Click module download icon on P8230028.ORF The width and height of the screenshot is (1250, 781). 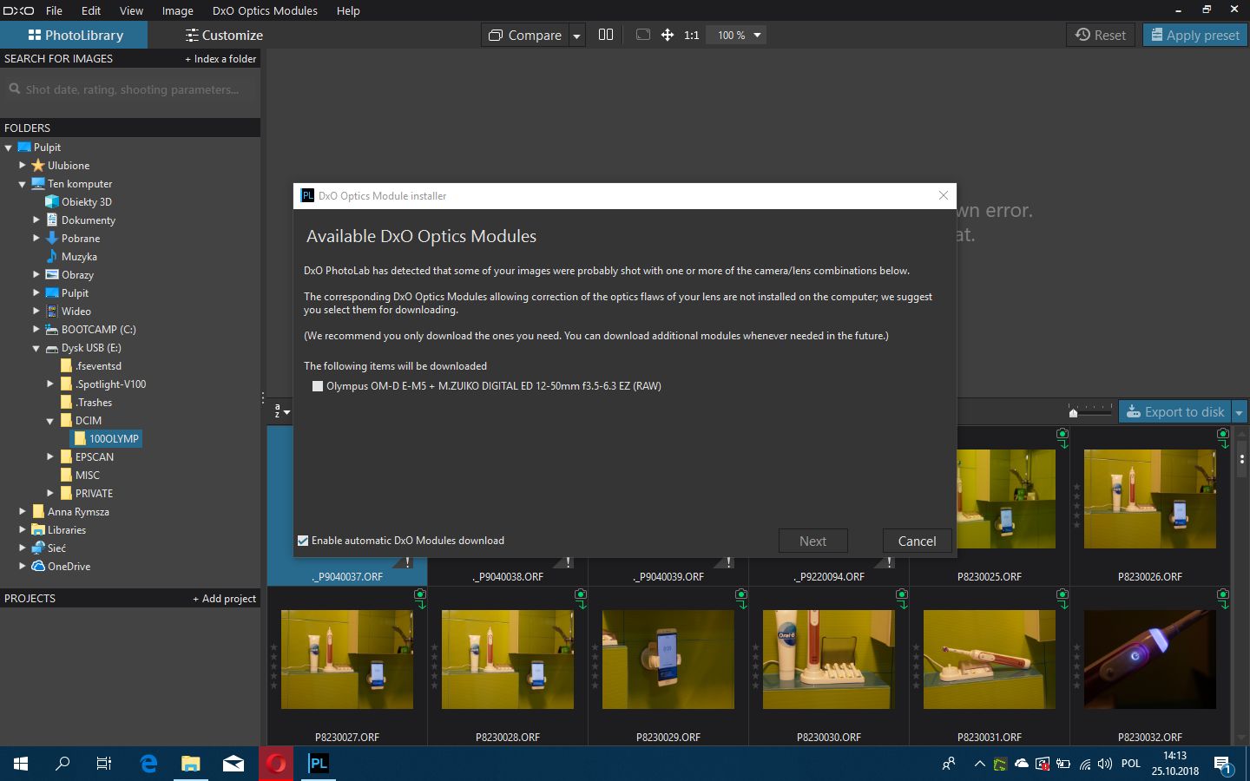[581, 598]
